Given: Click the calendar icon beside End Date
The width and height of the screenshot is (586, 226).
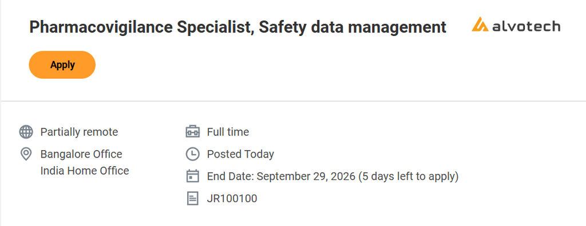Looking at the screenshot, I should tap(193, 176).
